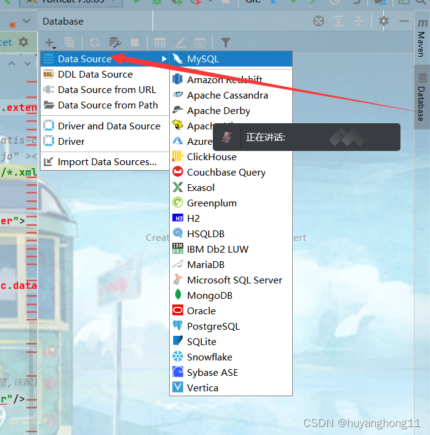Screen dimensions: 430x435
Task: Select Snowflake data source
Action: click(x=231, y=357)
